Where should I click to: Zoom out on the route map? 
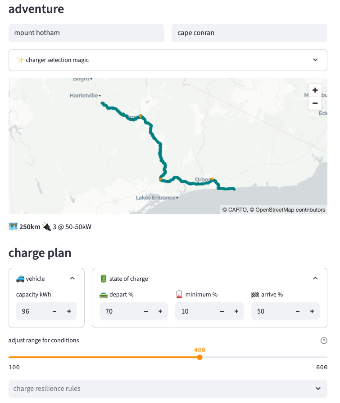click(315, 103)
